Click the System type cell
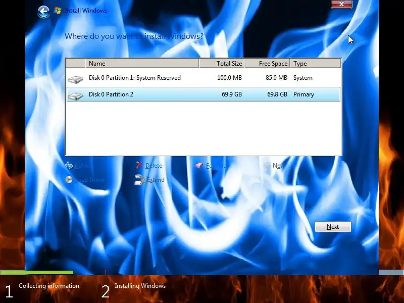 [x=302, y=78]
